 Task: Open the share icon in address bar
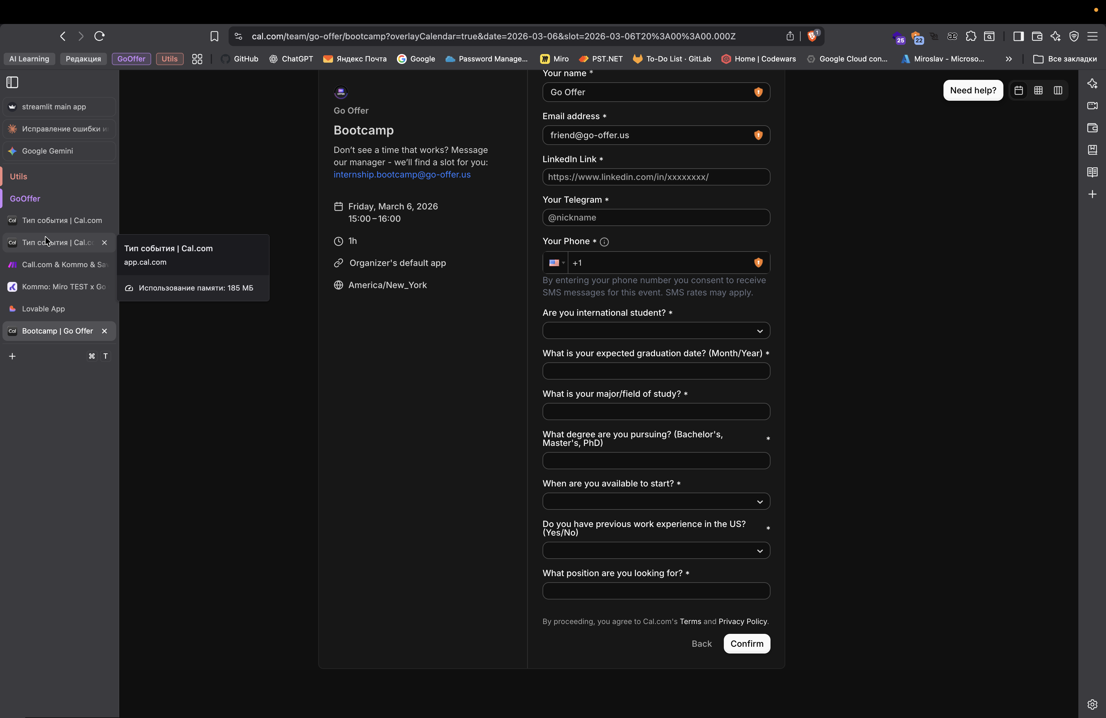[790, 36]
